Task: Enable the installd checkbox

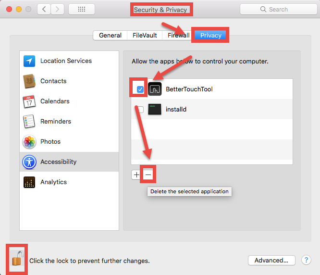Action: tap(140, 110)
